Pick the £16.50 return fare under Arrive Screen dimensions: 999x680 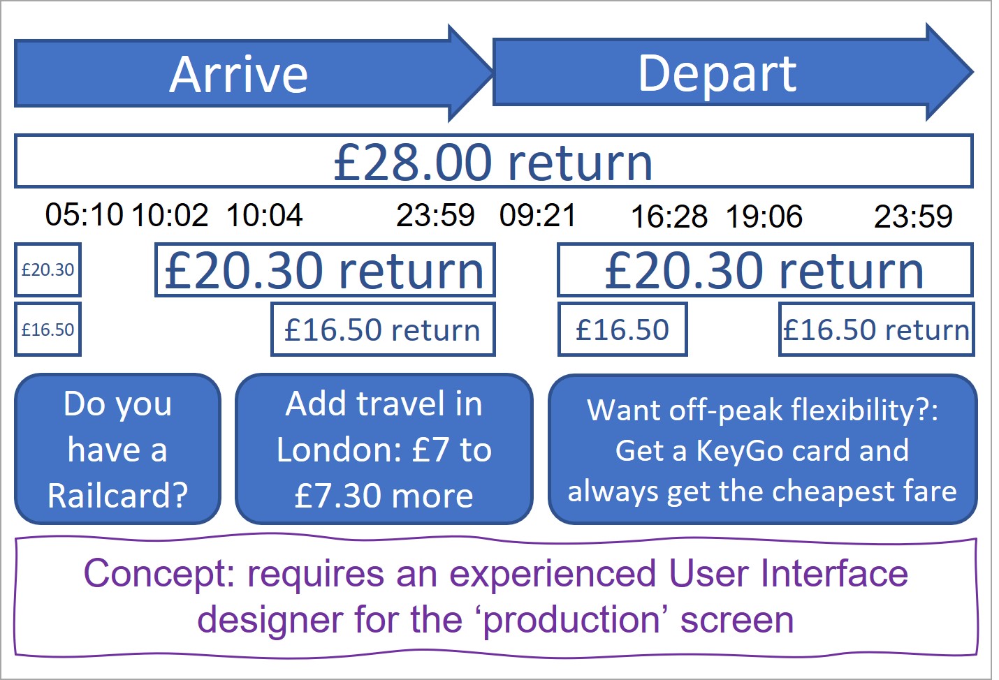pyautogui.click(x=383, y=330)
